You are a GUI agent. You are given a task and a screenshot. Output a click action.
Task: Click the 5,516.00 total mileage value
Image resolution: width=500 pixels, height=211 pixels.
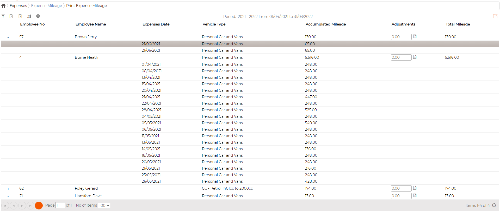pyautogui.click(x=452, y=57)
